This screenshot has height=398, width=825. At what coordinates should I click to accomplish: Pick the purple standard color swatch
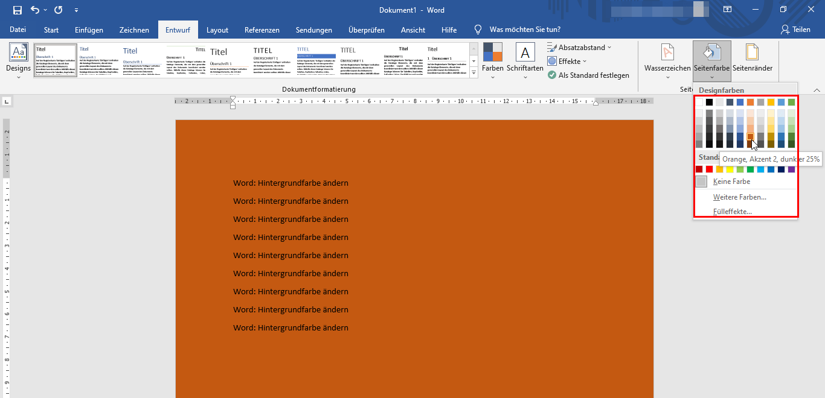point(792,169)
